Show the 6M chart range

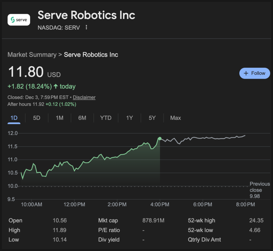[x=82, y=118]
